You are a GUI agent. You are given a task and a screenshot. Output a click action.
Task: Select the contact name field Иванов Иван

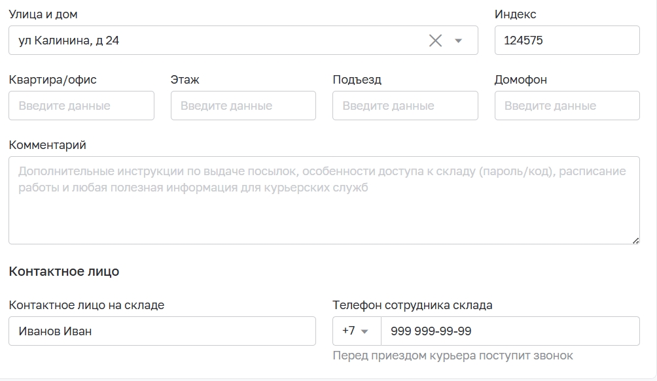point(162,331)
